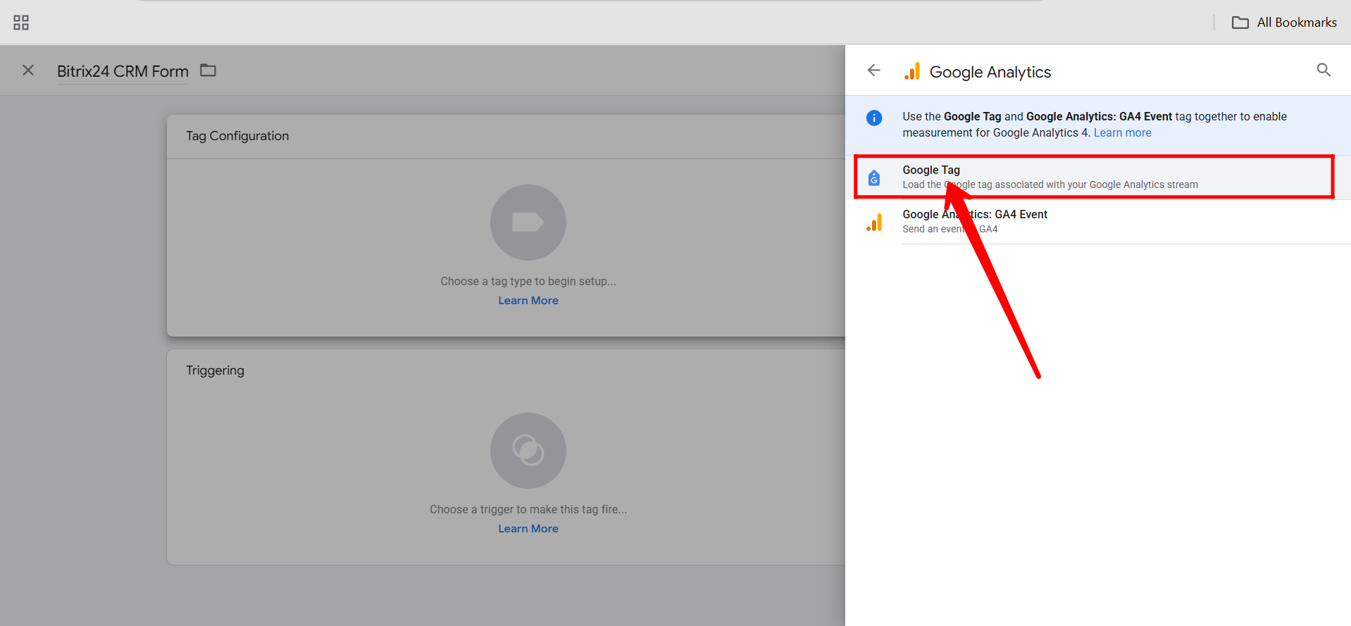The height and width of the screenshot is (626, 1351).
Task: Open search in tag type panel
Action: pyautogui.click(x=1324, y=70)
